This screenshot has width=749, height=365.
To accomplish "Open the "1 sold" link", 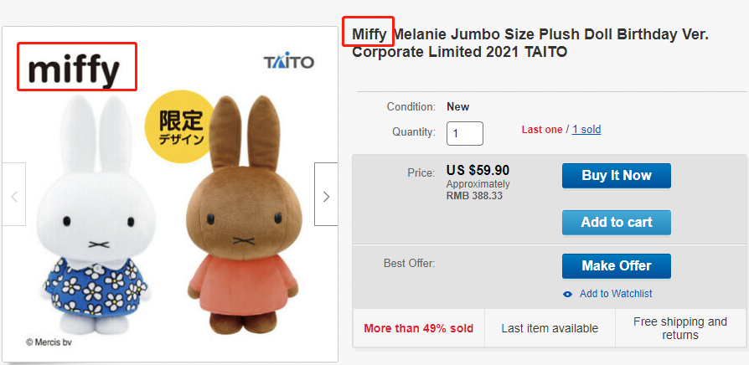I will [586, 130].
